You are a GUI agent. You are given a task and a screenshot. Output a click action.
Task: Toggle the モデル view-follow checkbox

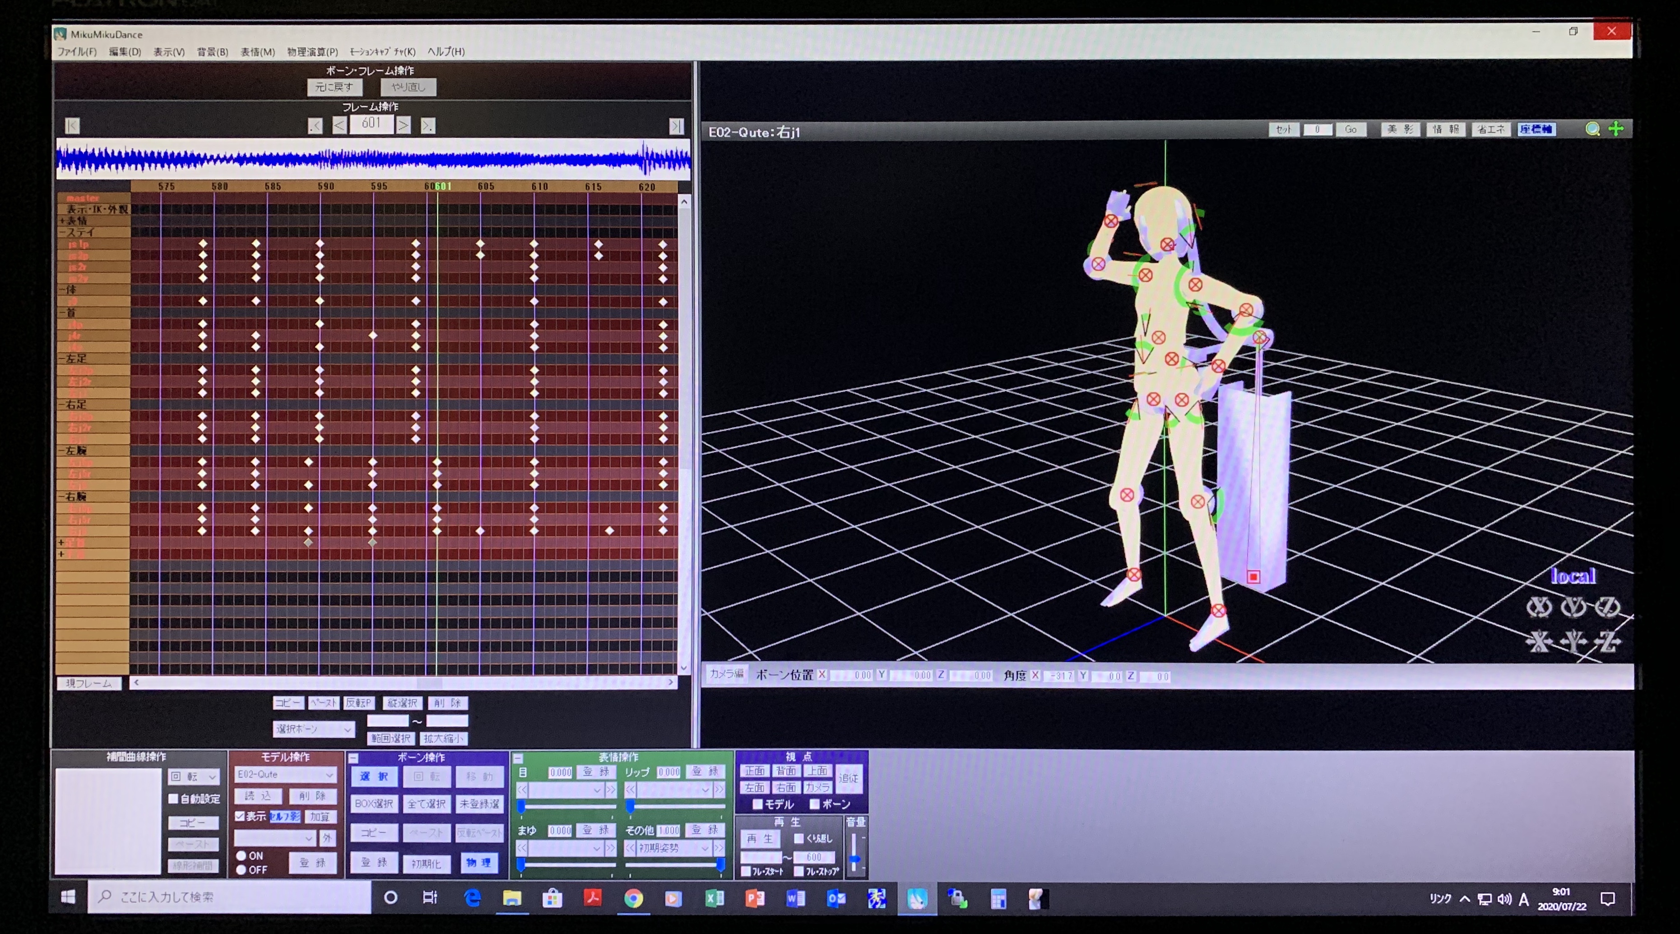(x=757, y=805)
